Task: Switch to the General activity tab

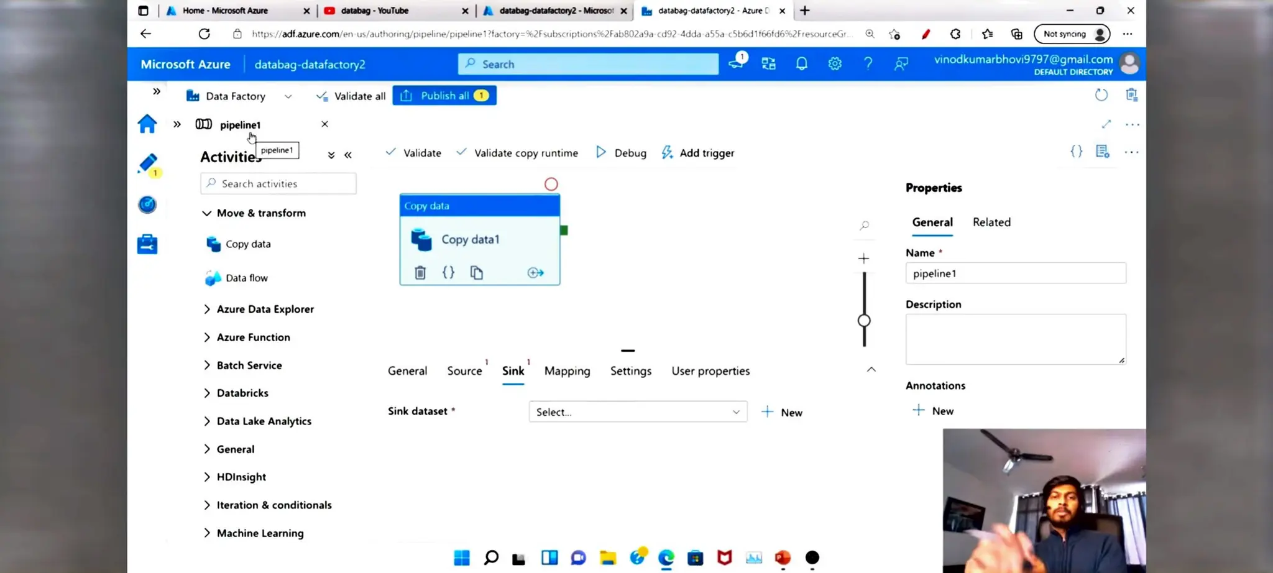Action: tap(408, 370)
